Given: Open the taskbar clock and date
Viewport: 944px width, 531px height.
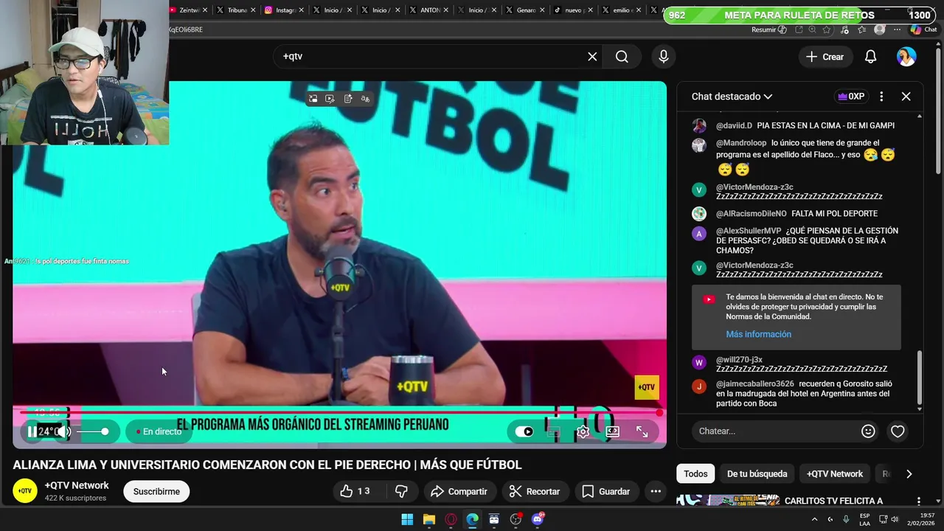Looking at the screenshot, I should (920, 519).
